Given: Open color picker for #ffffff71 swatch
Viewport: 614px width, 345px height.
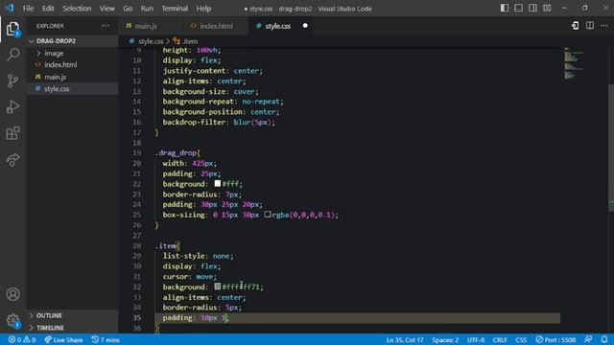Looking at the screenshot, I should [218, 287].
